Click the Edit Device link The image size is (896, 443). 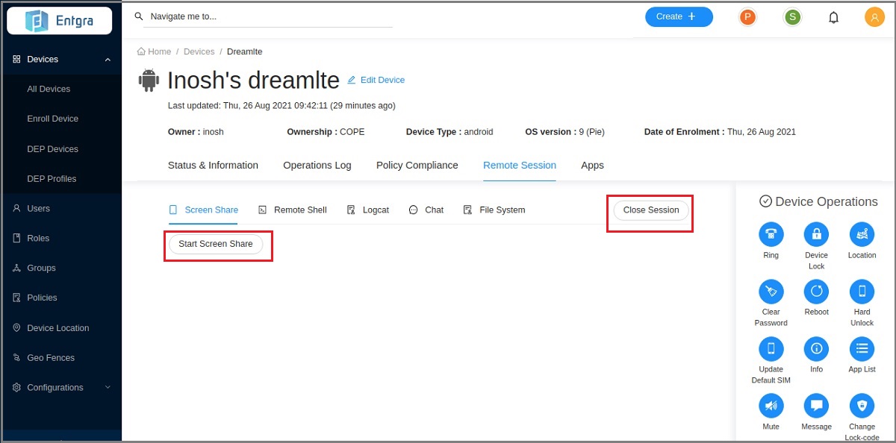[x=376, y=80]
